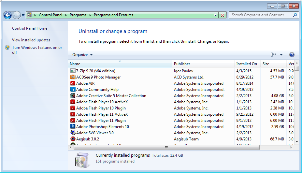Click the red X stop button beside address bar
This screenshot has height=173, width=302.
pos(223,15)
